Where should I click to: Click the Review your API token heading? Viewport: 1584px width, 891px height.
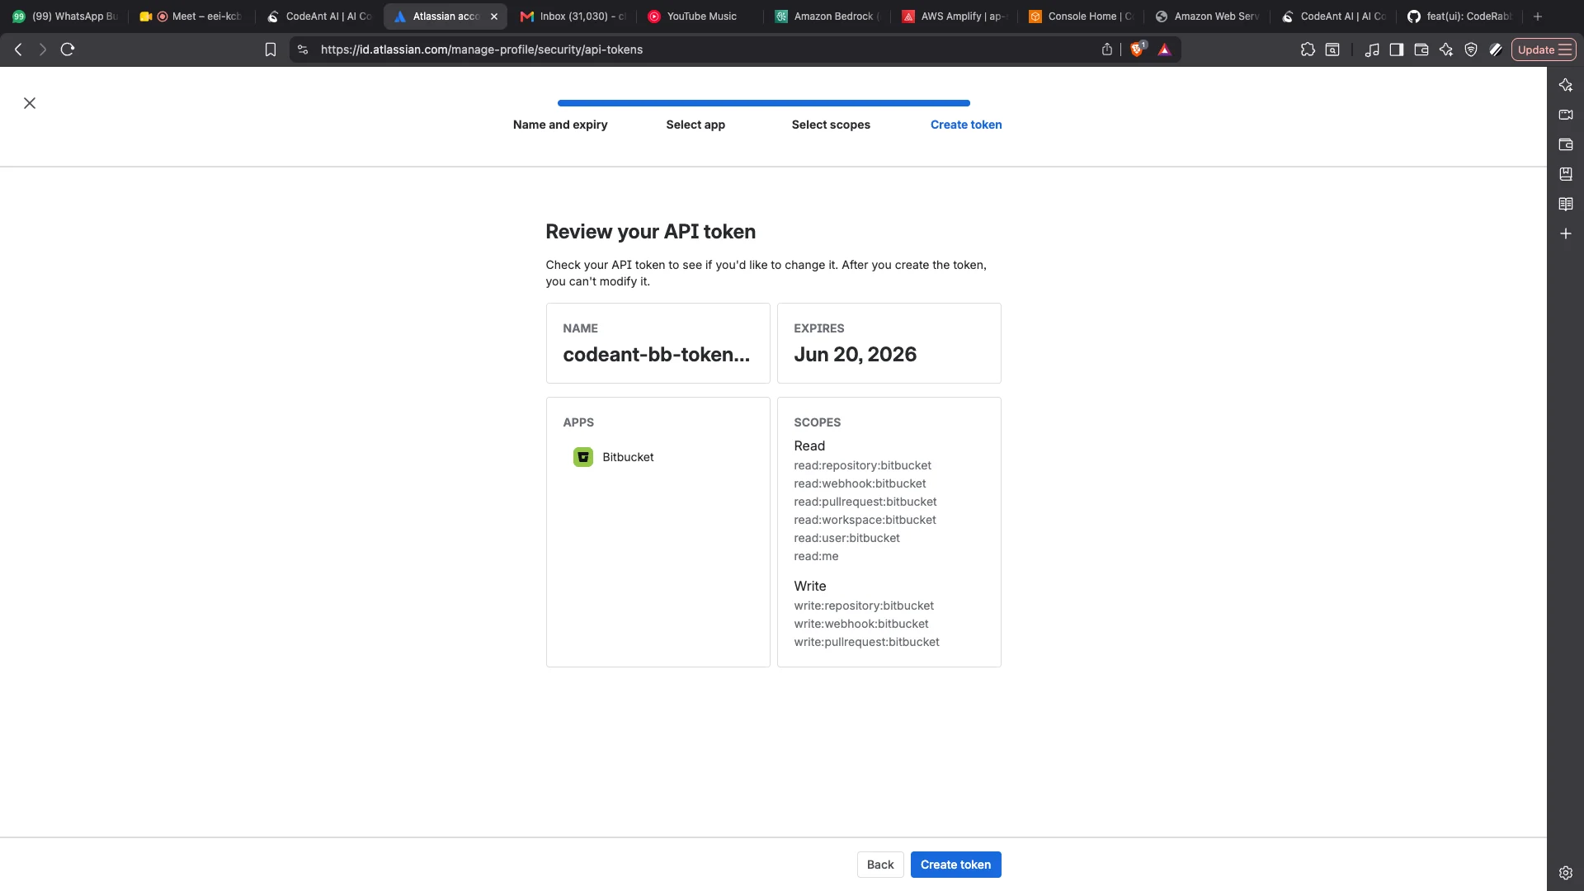coord(650,232)
